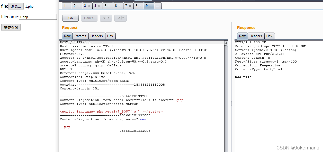
Task: Click the 'Keep-Alive: timeout=5, max=100' header
Action: click(x=266, y=62)
